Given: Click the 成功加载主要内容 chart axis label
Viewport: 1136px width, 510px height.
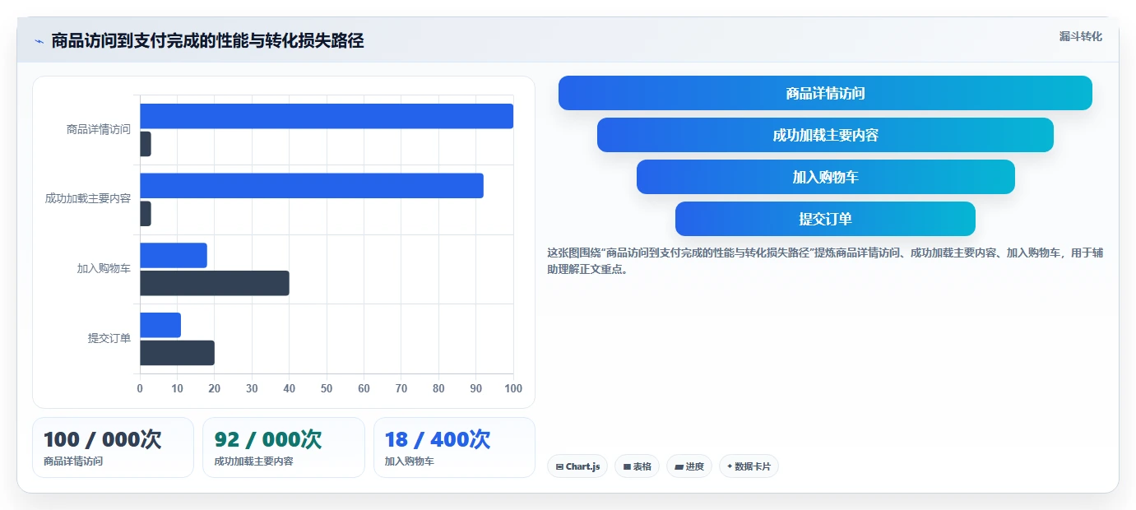Looking at the screenshot, I should pos(88,199).
